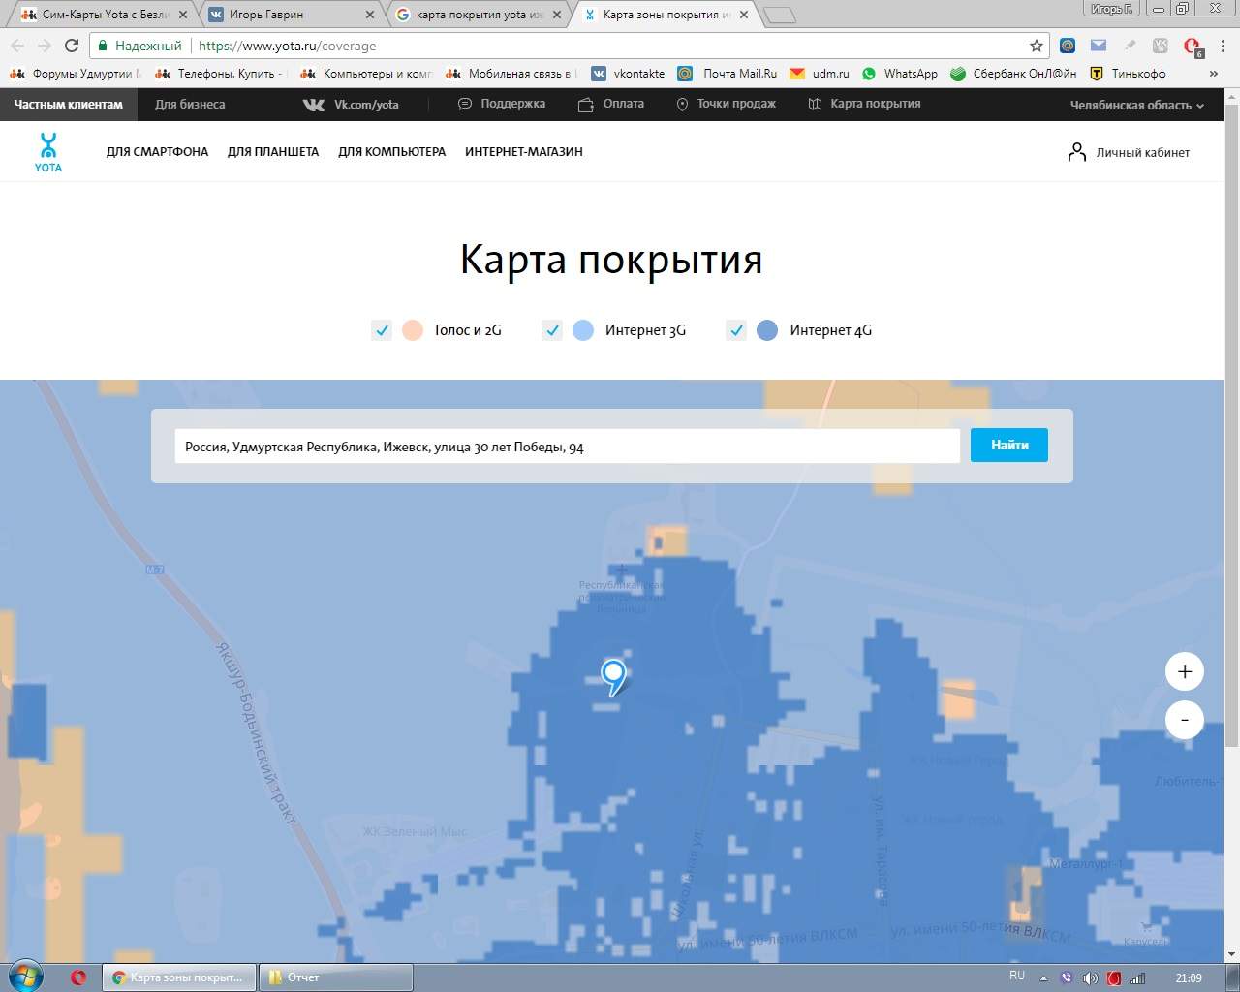1240x992 pixels.
Task: Click the volume icon in system tray
Action: (x=1091, y=977)
